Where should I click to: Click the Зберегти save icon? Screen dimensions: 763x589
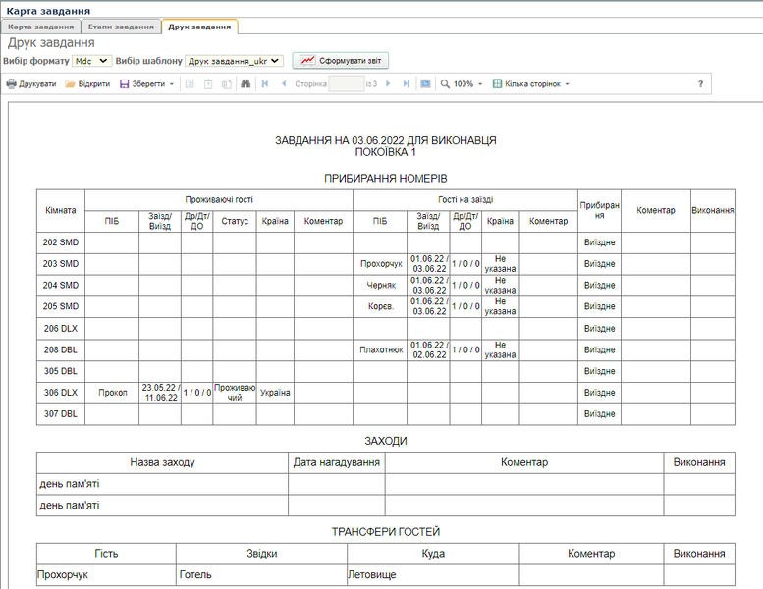125,84
